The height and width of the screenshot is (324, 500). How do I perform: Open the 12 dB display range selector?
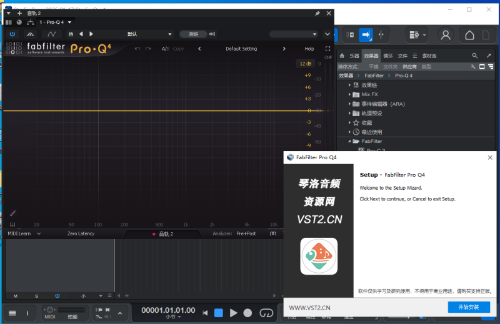pos(306,64)
